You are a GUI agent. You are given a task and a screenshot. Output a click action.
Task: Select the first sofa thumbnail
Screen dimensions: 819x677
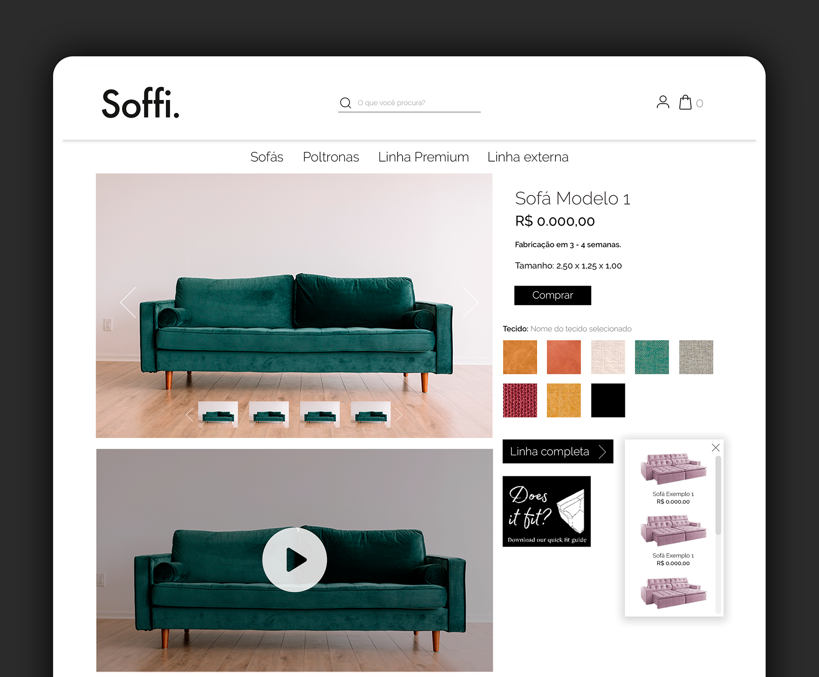[x=218, y=414]
